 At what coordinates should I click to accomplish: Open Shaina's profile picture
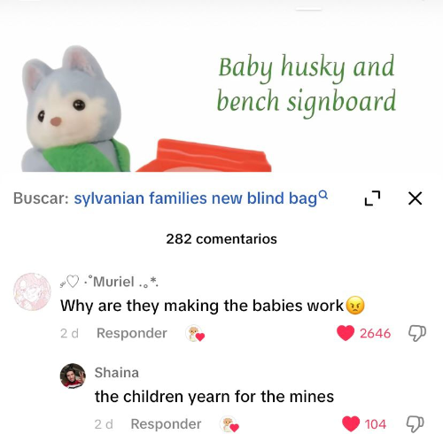[x=73, y=376]
